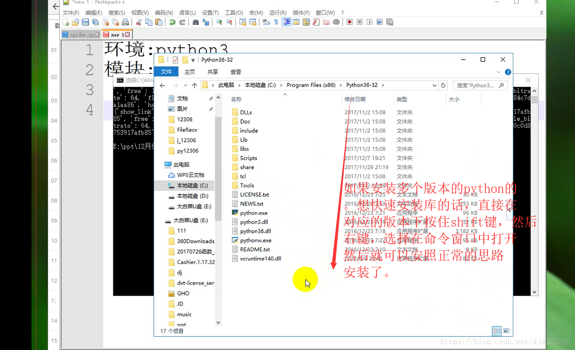
Task: Open the 插件(P) menu in Notepad++
Action: [x=301, y=13]
